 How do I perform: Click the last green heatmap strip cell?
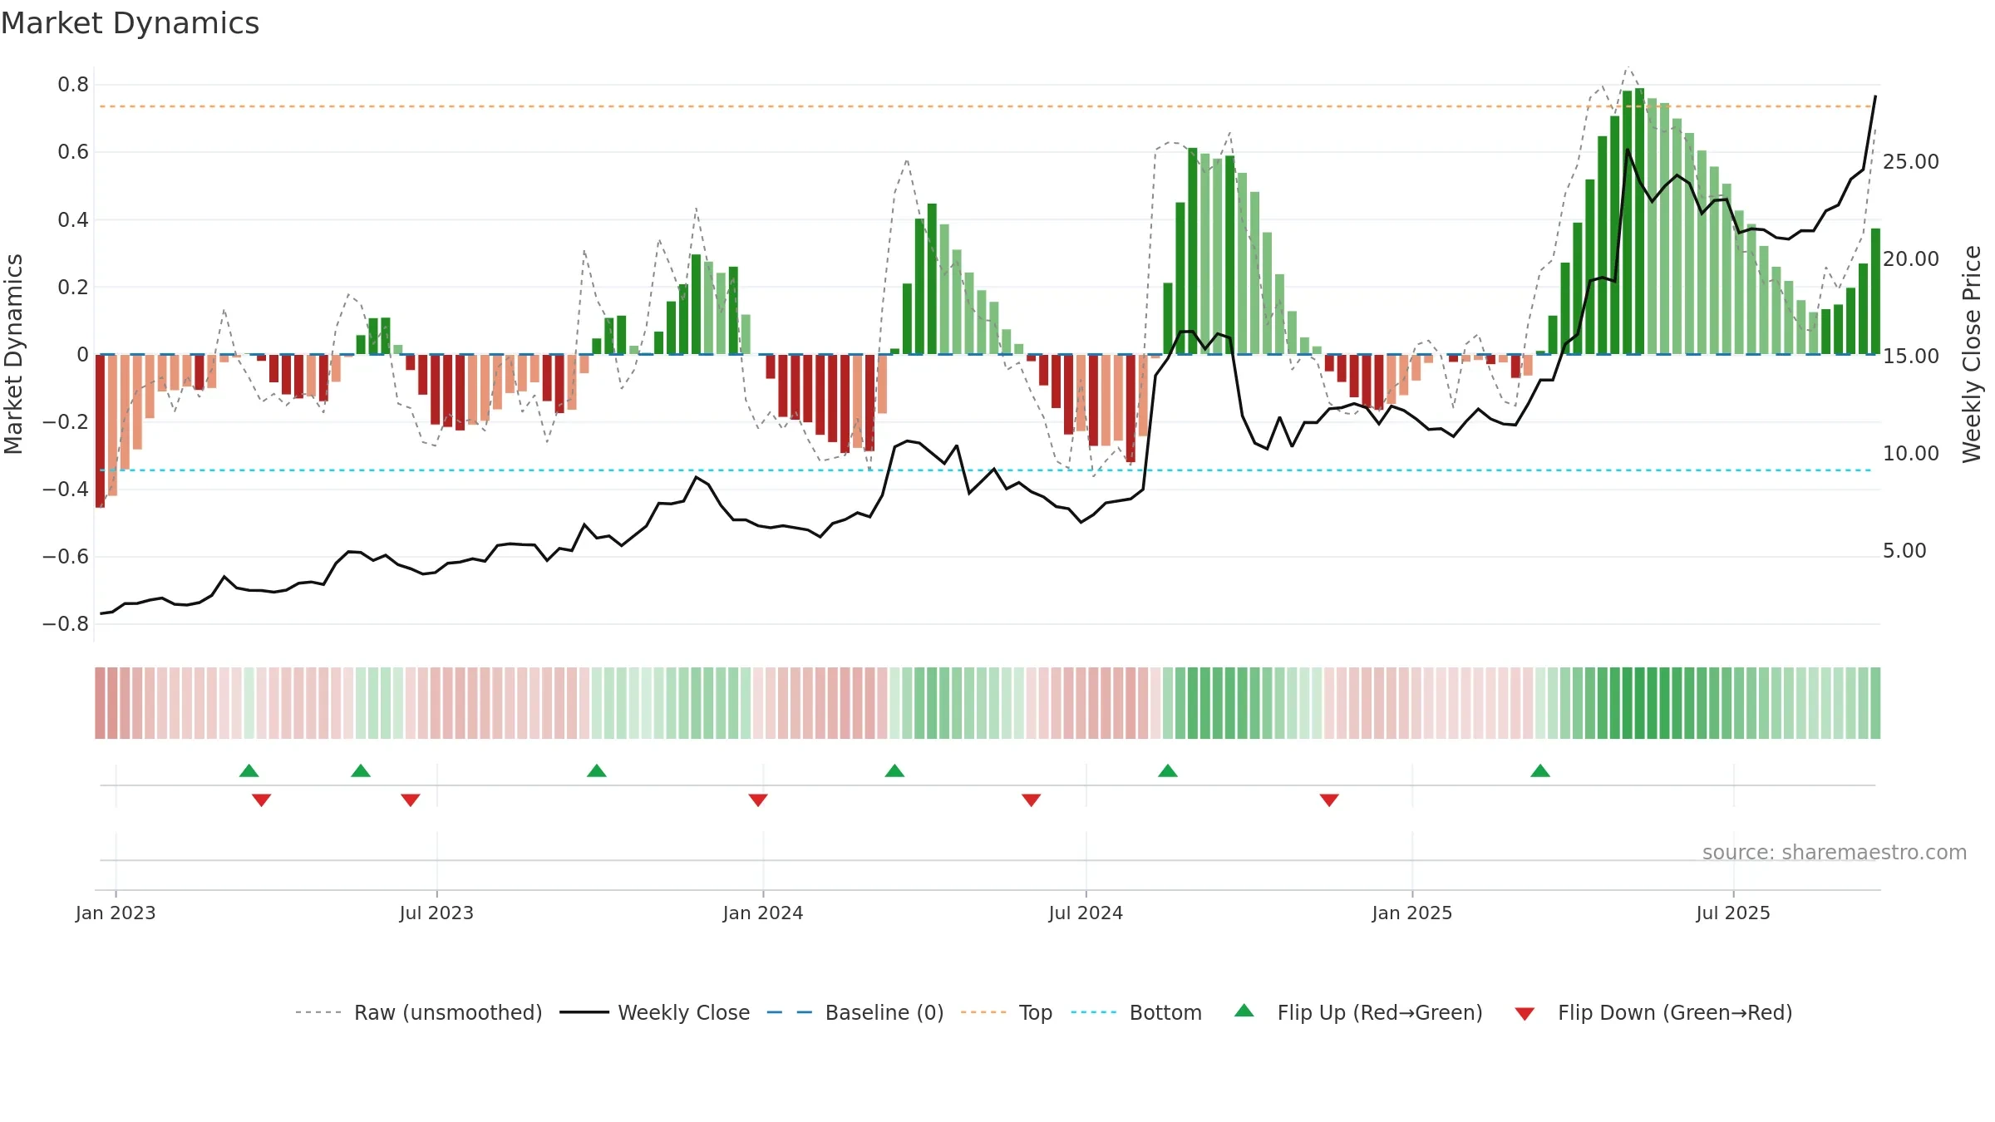click(x=1875, y=703)
